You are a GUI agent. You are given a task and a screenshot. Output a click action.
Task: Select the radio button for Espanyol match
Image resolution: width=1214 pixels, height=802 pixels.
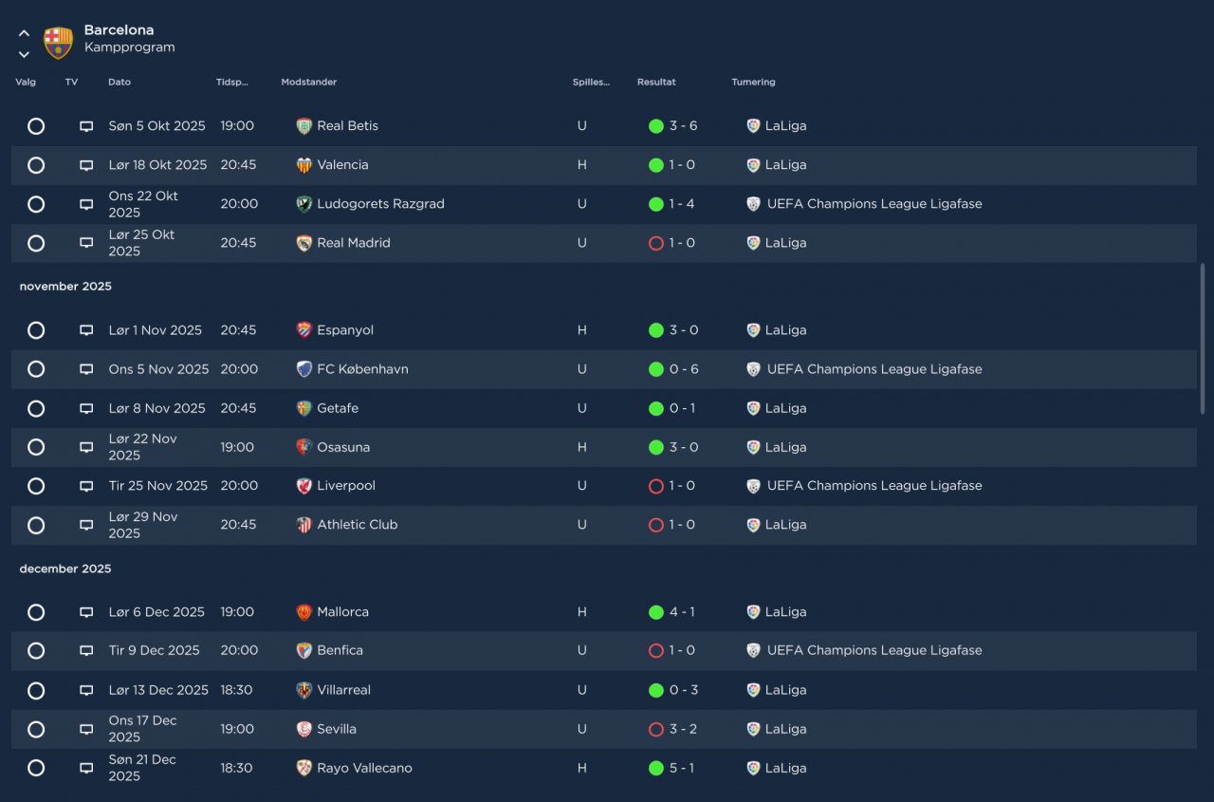coord(36,330)
